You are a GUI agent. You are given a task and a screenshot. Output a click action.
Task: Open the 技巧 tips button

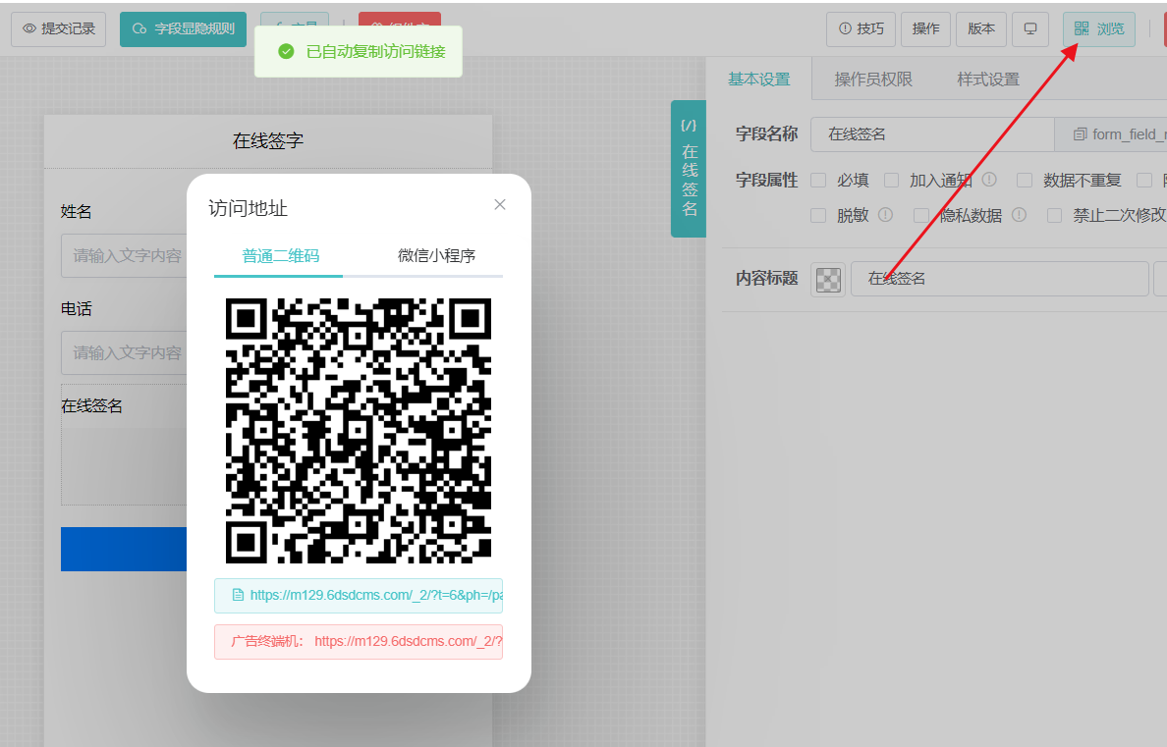click(x=861, y=29)
